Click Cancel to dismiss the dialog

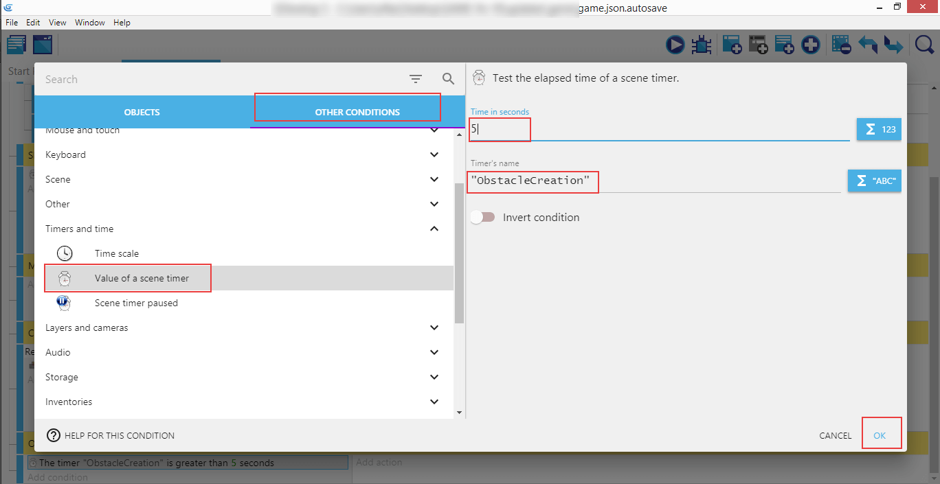835,435
